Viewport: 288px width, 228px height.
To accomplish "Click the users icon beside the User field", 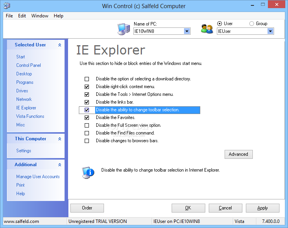I will click(x=207, y=29).
